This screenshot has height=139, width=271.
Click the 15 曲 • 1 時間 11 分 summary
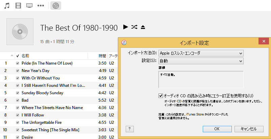click(57, 41)
